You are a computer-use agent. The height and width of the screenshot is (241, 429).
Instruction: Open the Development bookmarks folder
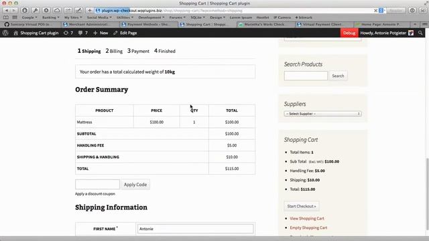coord(151,17)
